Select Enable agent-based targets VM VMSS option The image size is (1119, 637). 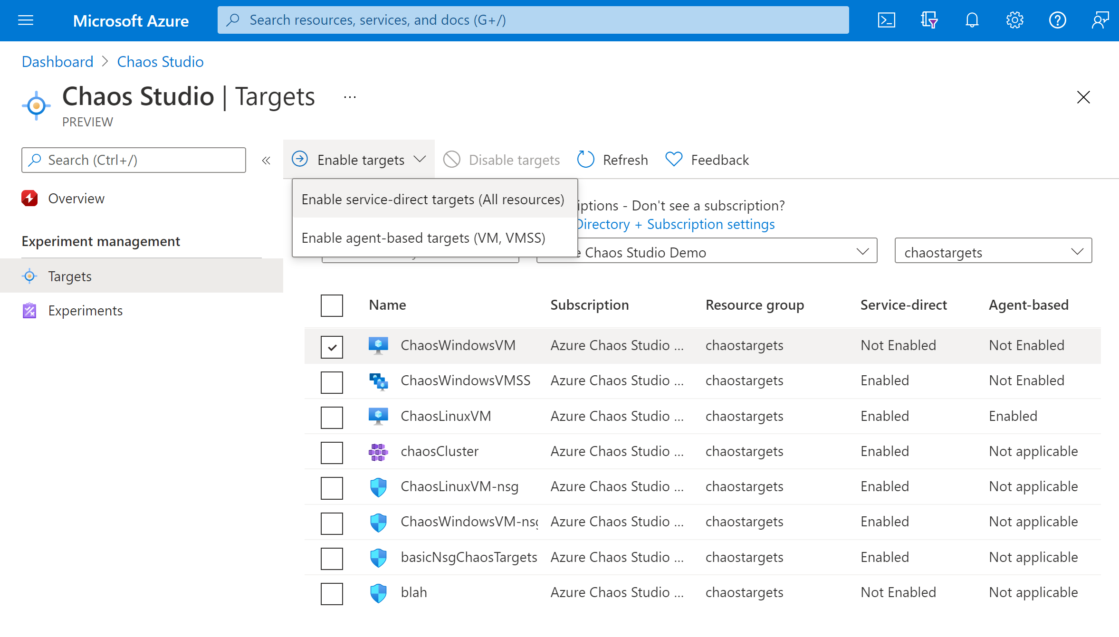[423, 238]
